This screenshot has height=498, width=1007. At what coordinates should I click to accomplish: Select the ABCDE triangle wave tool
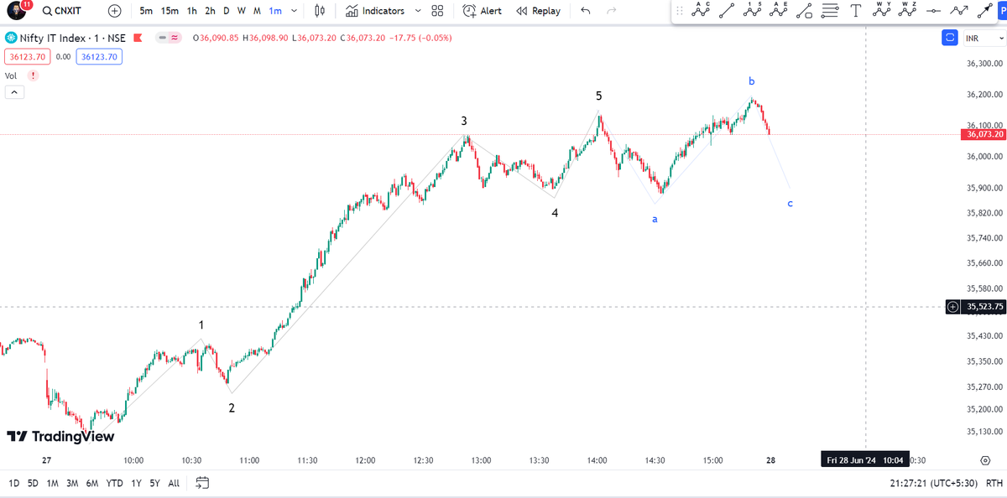coord(779,11)
